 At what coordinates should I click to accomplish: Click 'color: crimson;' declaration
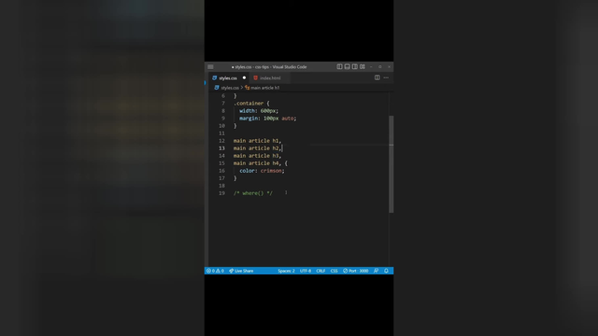(262, 171)
